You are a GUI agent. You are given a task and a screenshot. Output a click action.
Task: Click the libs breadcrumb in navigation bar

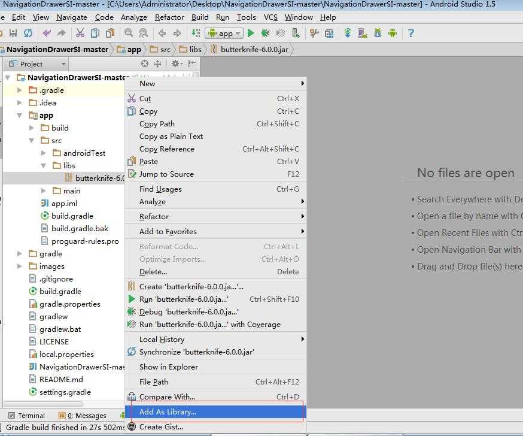coord(191,49)
